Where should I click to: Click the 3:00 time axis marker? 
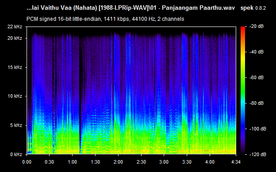[164, 162]
